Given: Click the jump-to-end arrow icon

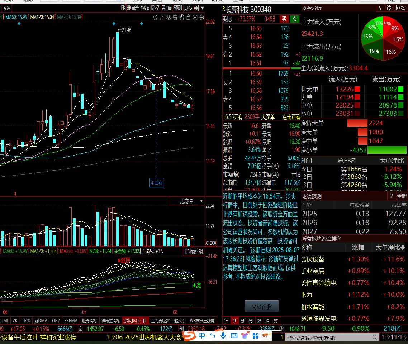Looking at the screenshot, I should coord(197,8).
